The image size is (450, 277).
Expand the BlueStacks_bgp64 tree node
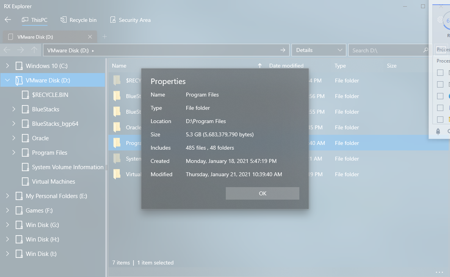click(x=13, y=124)
